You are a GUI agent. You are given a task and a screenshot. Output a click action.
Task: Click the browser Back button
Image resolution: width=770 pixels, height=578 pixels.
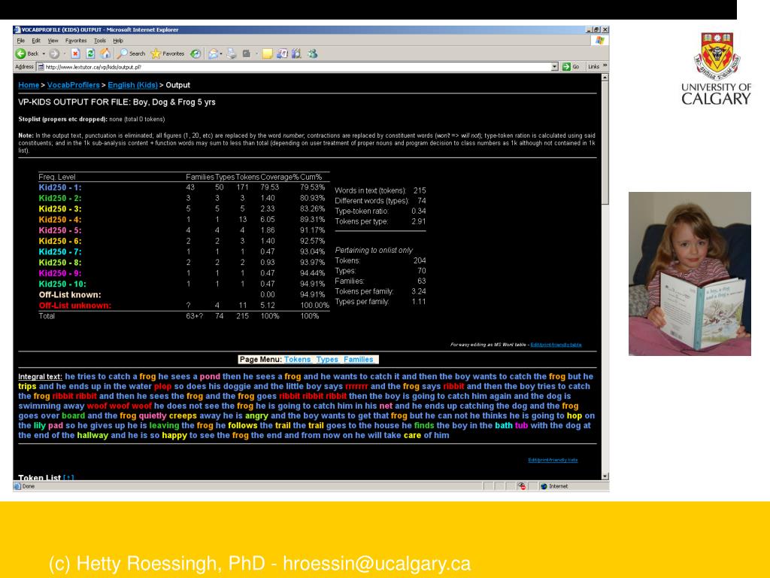27,53
